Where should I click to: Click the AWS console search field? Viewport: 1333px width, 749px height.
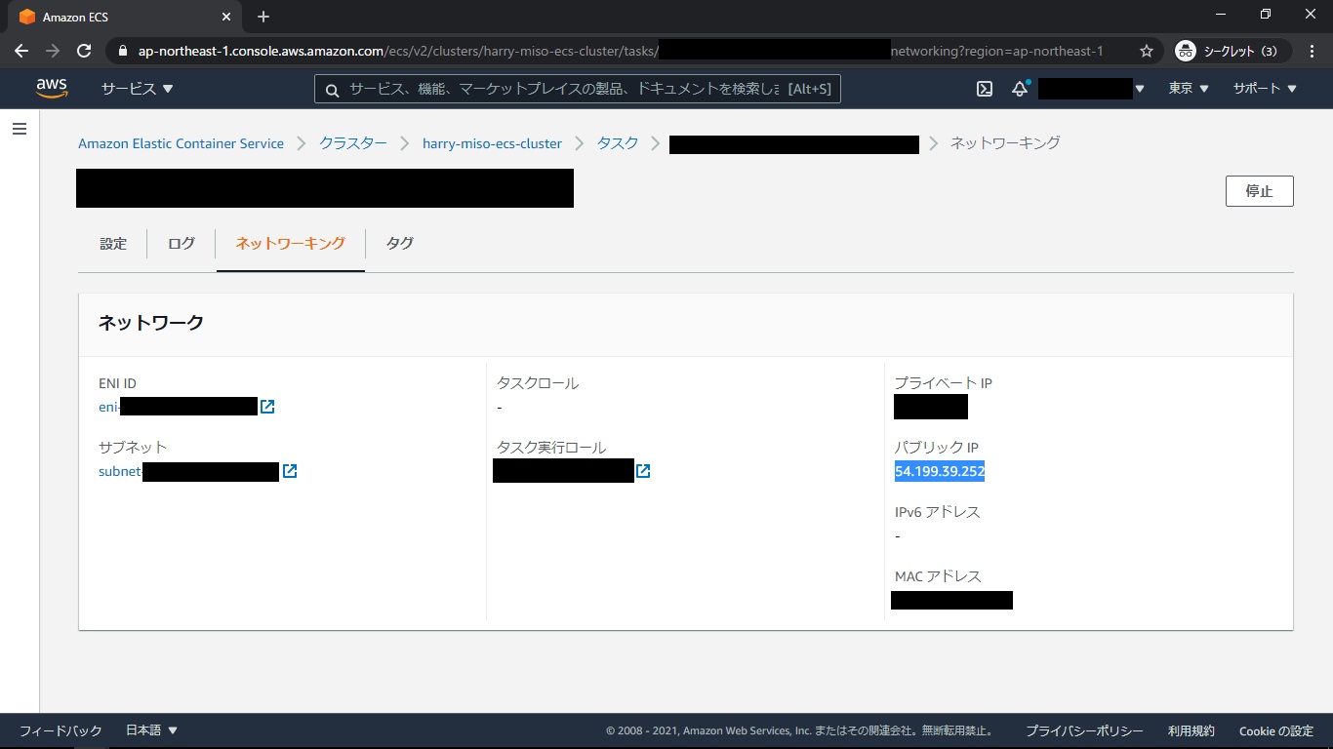tap(576, 89)
